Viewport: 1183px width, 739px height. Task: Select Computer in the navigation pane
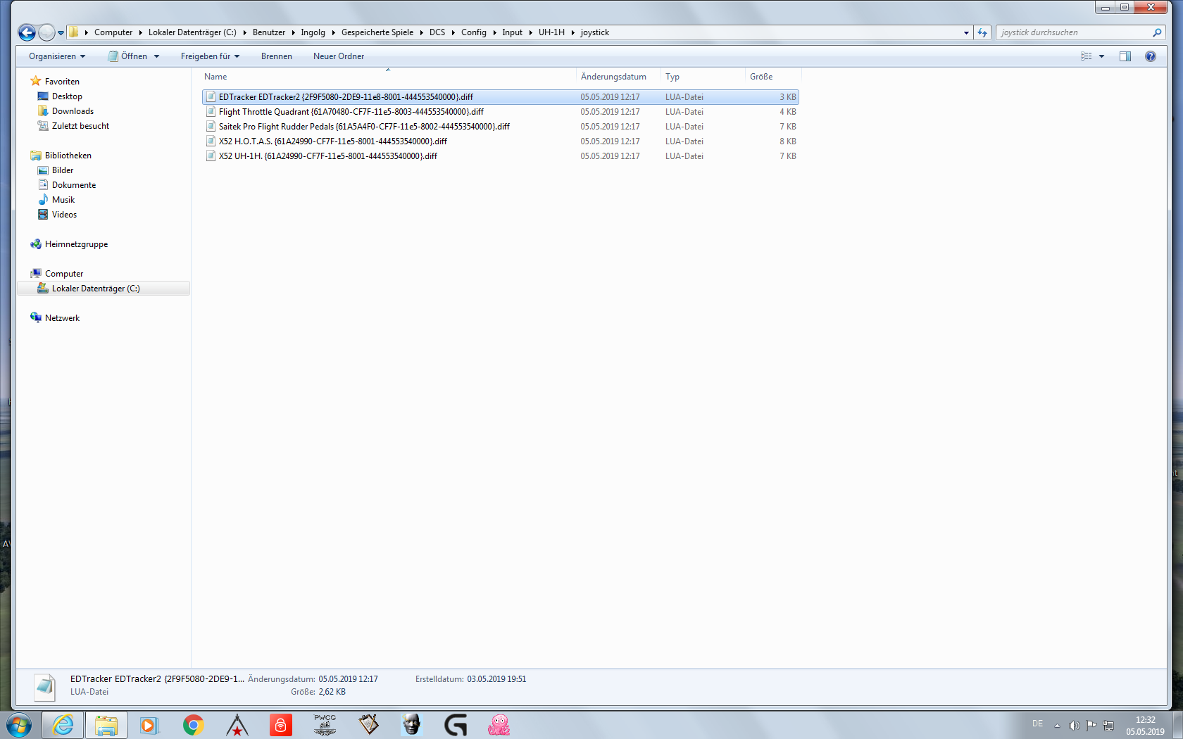coord(64,274)
